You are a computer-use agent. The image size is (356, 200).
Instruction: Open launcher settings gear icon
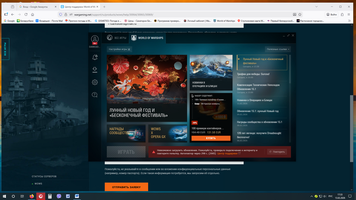tap(95, 82)
